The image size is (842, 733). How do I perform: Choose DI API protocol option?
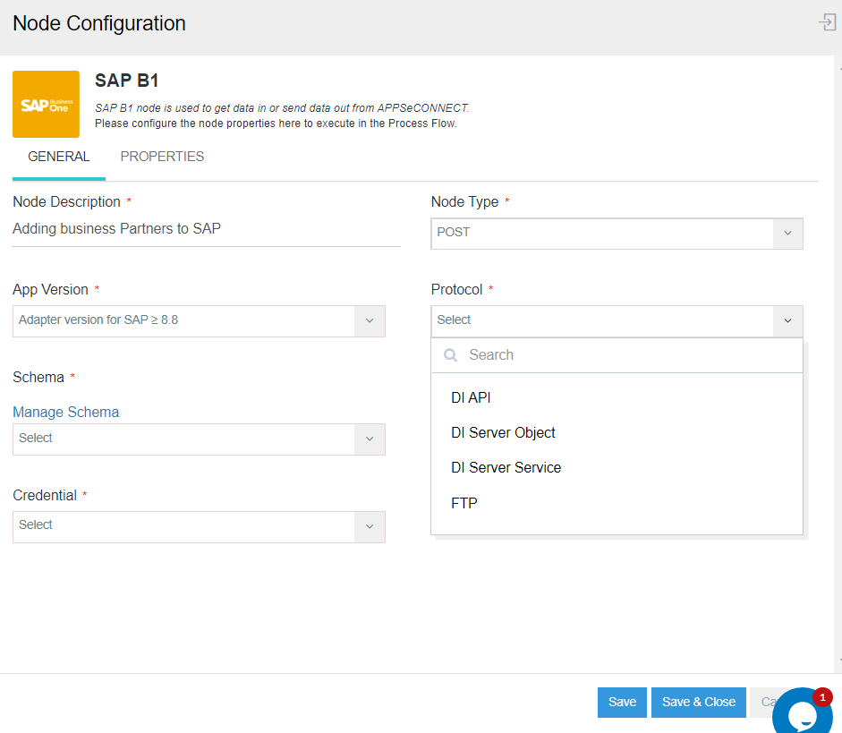coord(471,397)
